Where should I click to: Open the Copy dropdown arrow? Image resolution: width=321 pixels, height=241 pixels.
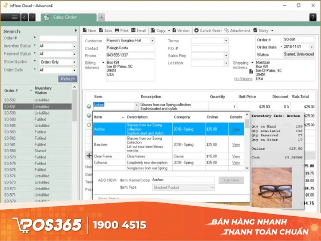coord(169,31)
